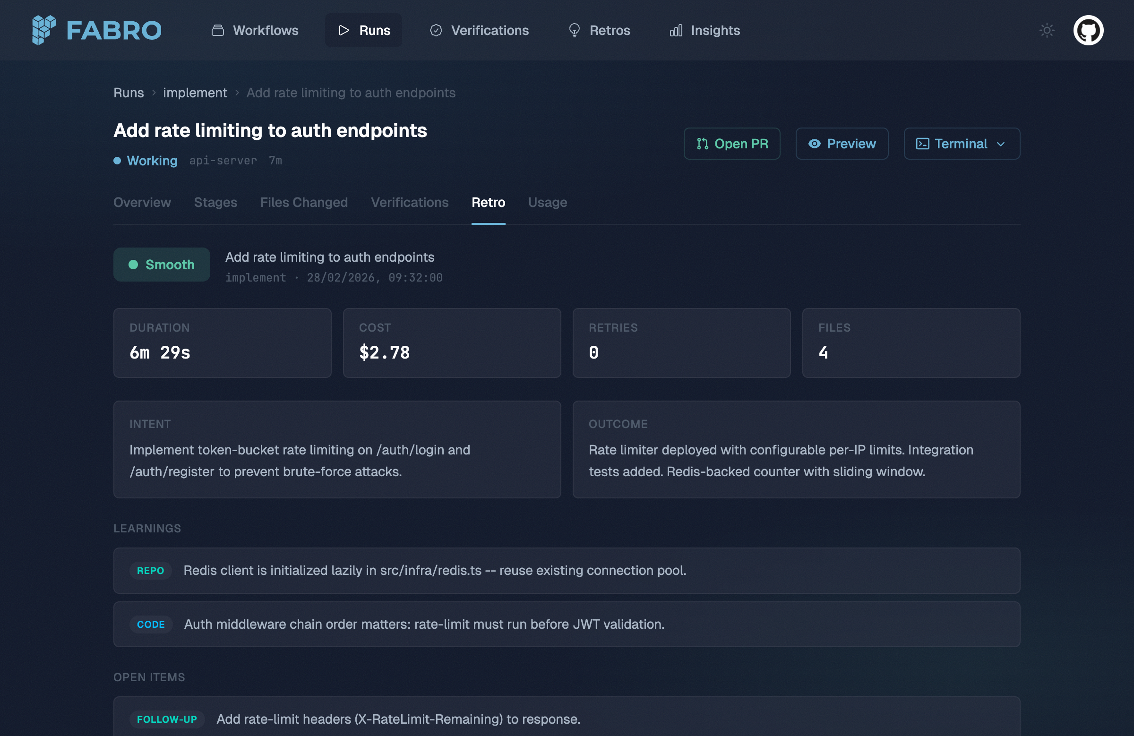Screen dimensions: 1134x736
Task: Open the Usage tab
Action: pos(547,203)
